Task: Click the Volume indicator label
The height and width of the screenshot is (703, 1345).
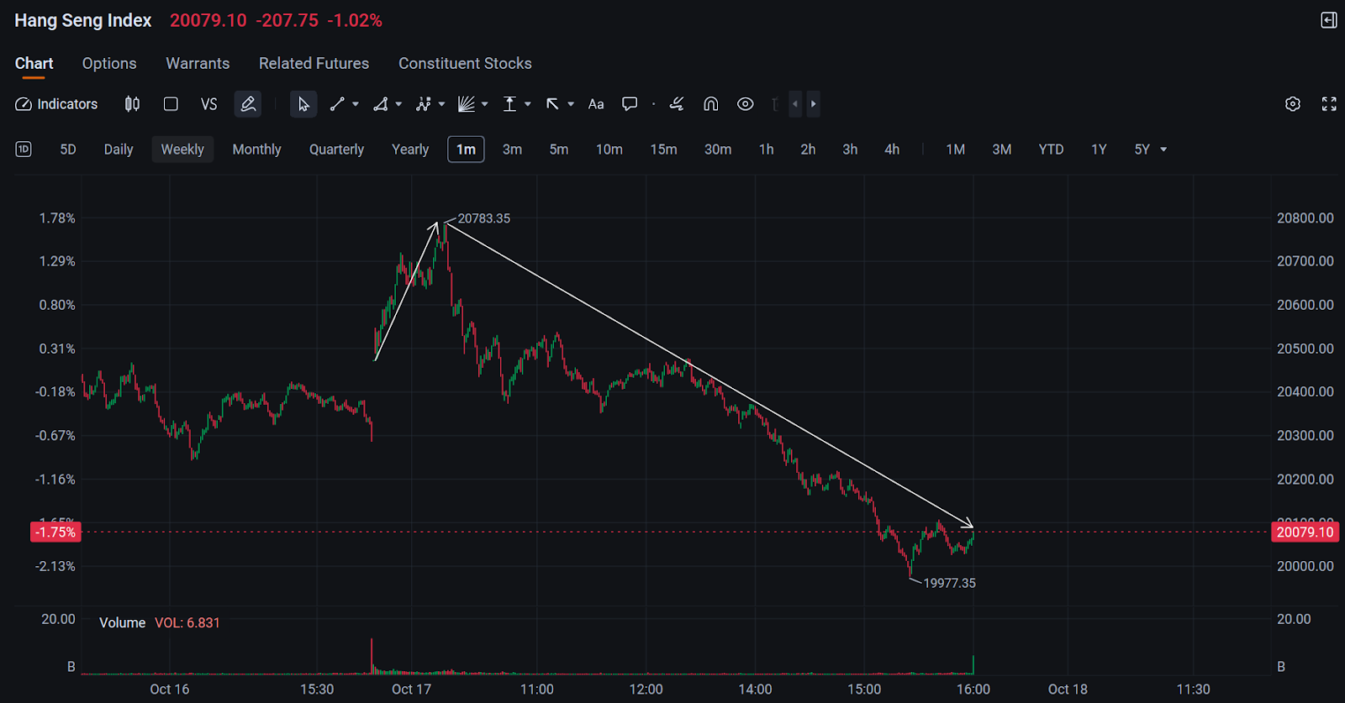Action: tap(122, 622)
